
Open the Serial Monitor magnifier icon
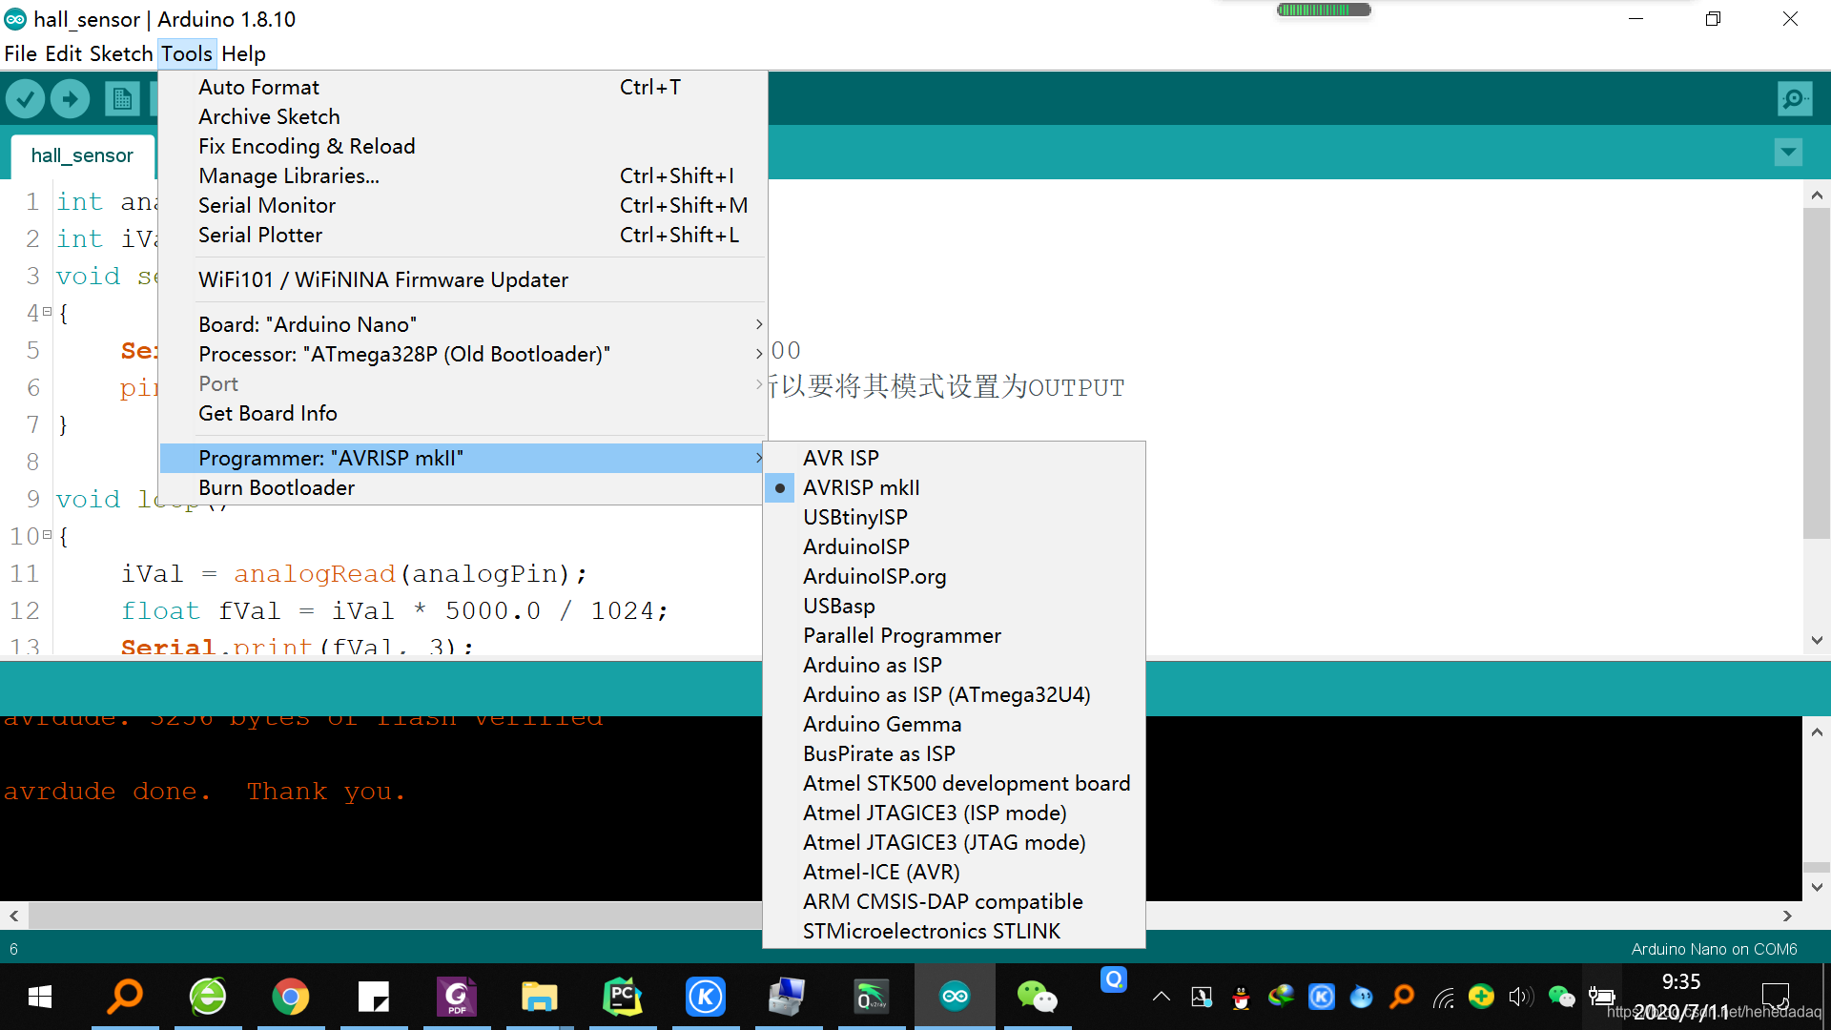(x=1794, y=98)
